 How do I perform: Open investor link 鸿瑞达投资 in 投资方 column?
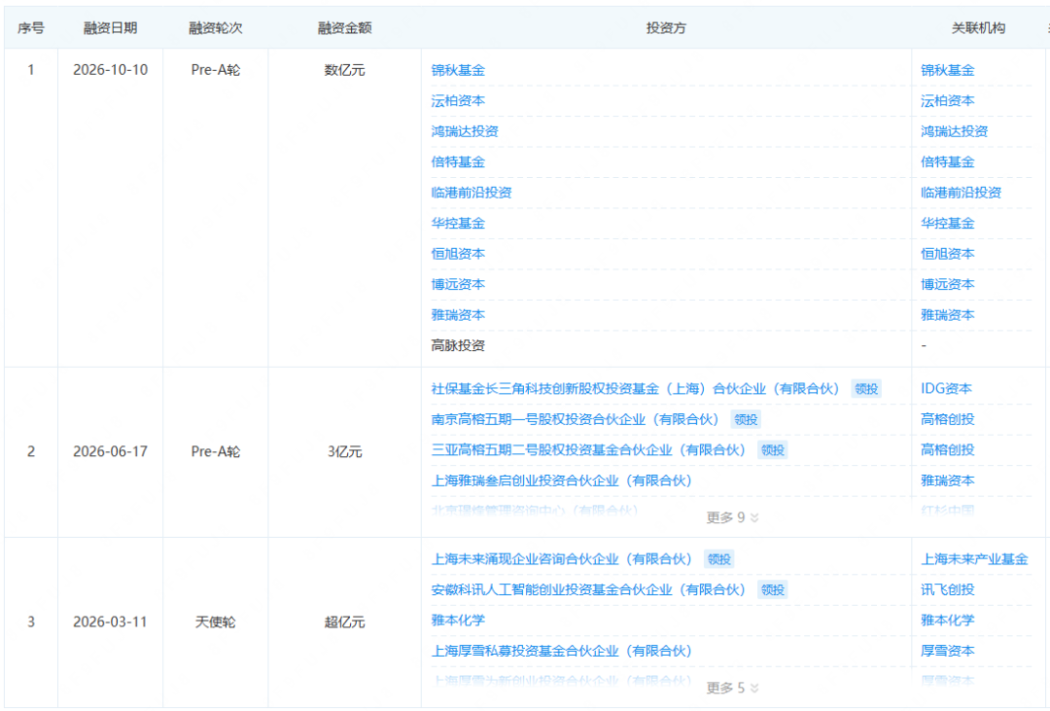tap(465, 131)
